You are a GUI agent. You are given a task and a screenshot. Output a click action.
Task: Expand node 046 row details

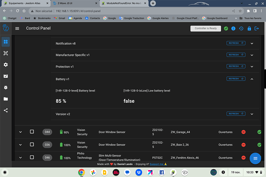pos(20,158)
